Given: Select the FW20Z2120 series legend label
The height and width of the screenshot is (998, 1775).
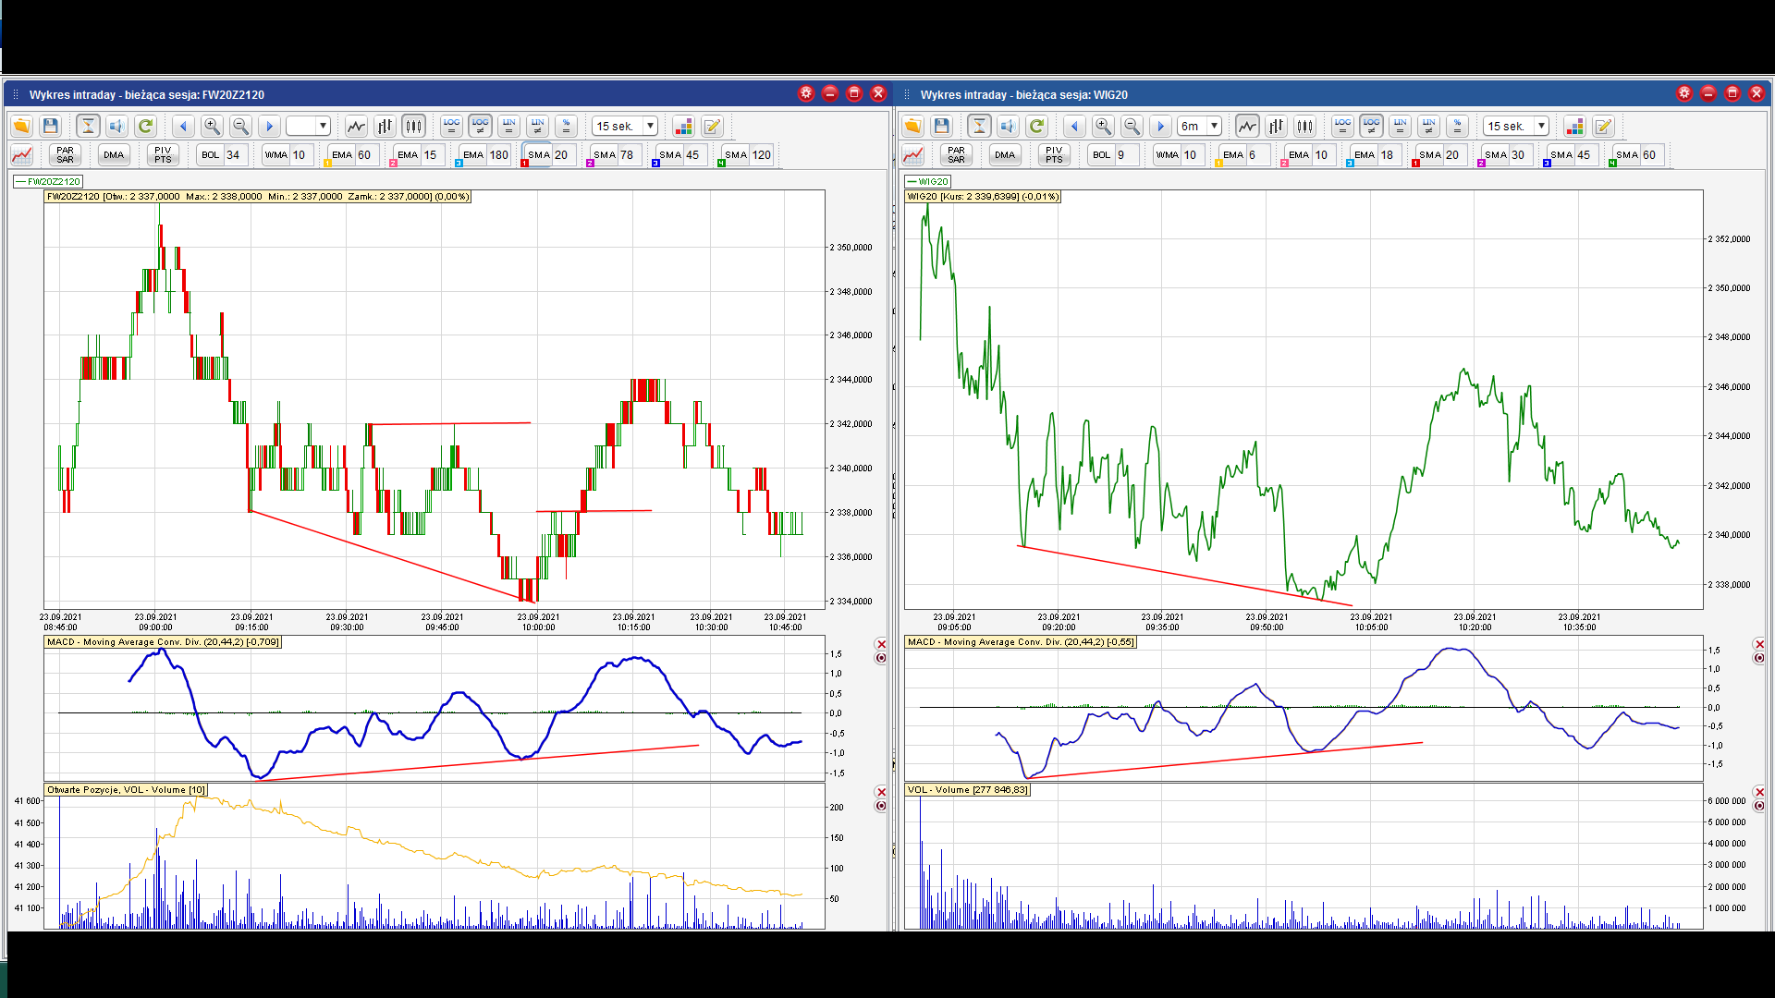Looking at the screenshot, I should coord(48,182).
